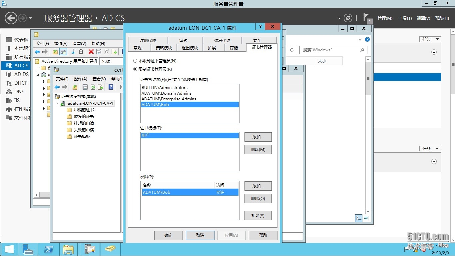Click 确定 button
455x256 pixels.
pos(169,235)
